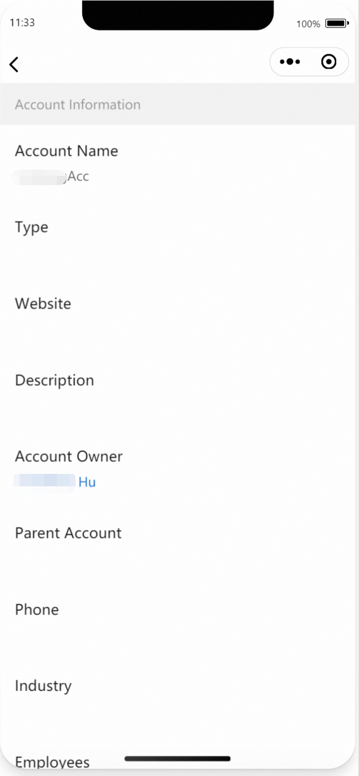Tap the Account Name field label
Screen dimensions: 359x776
coord(66,151)
